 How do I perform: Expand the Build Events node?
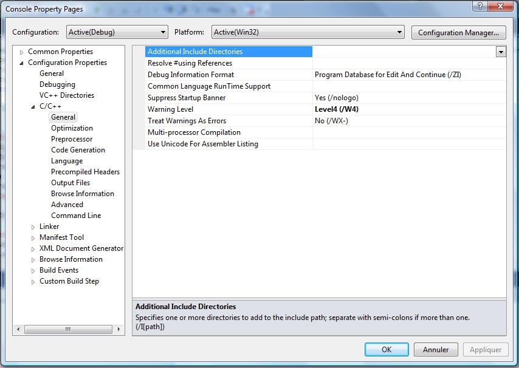click(x=33, y=271)
